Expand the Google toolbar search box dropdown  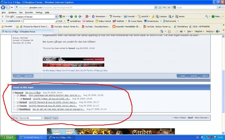tap(56, 17)
